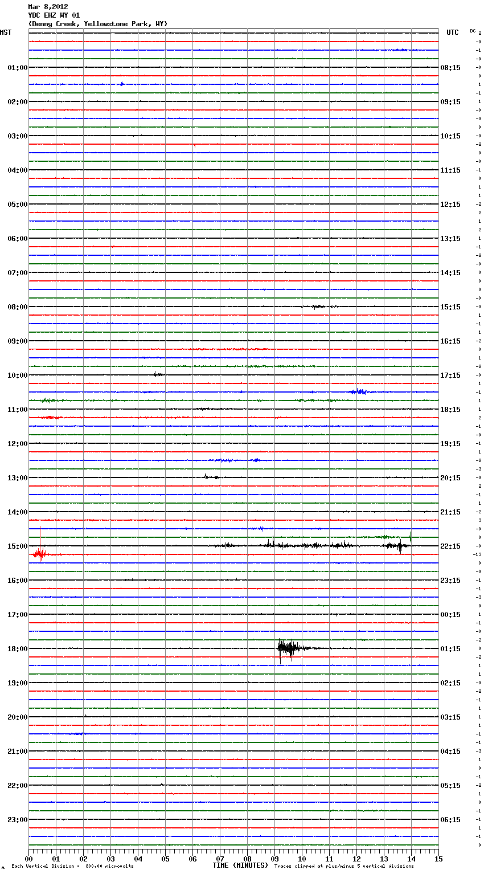
Task: Select the 06:00 MST time label
Action: (x=17, y=239)
